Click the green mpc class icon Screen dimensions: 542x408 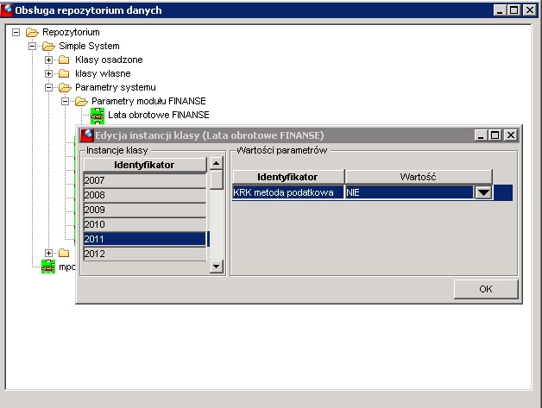click(x=48, y=267)
